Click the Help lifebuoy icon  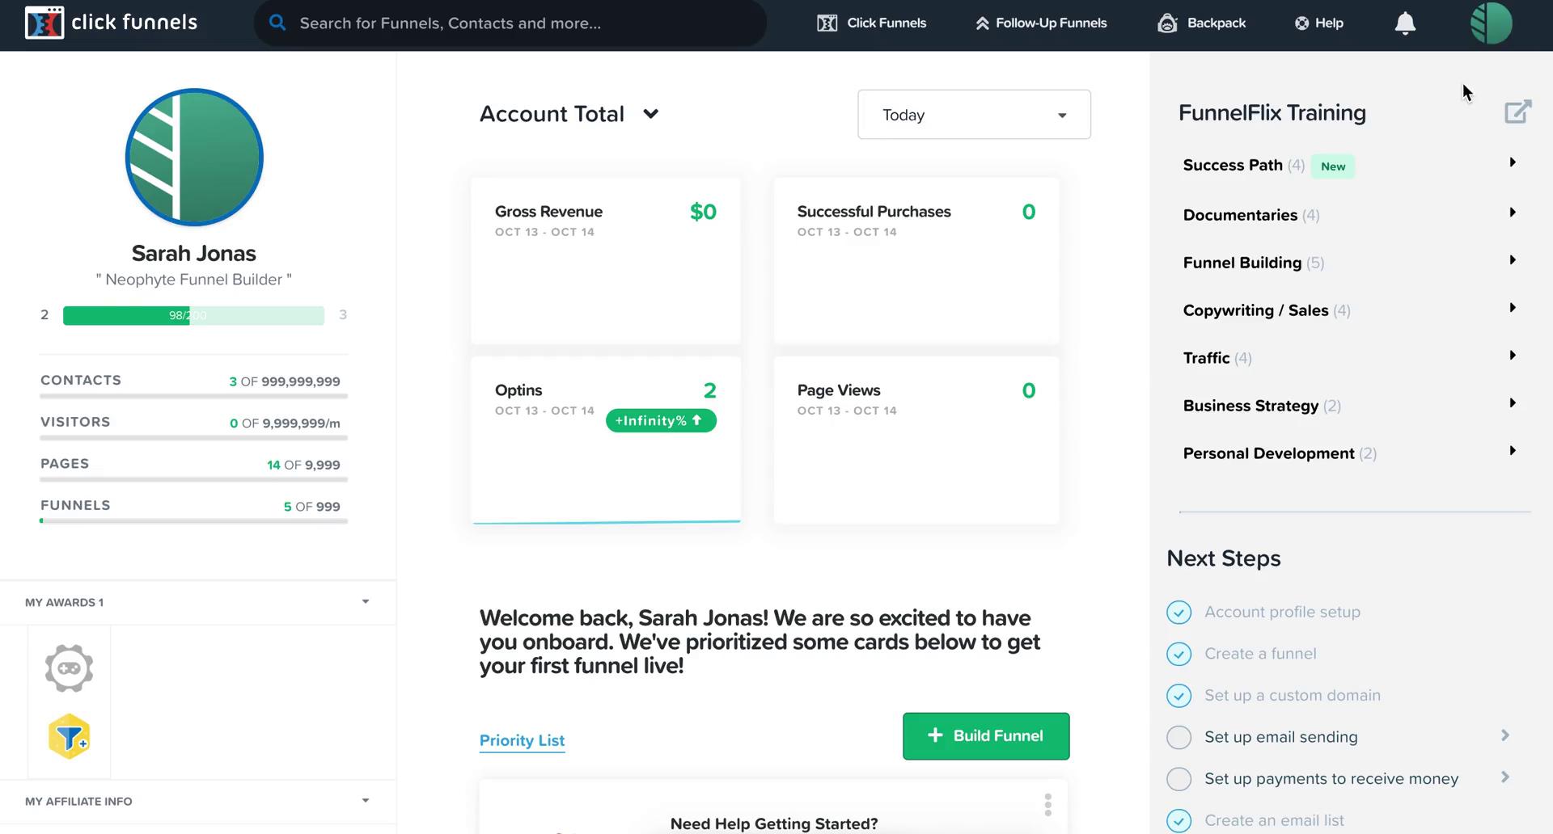(x=1301, y=23)
